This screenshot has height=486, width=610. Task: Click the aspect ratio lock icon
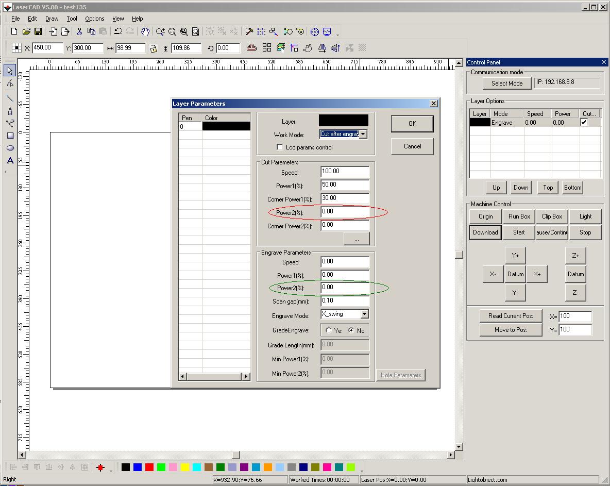(x=153, y=48)
